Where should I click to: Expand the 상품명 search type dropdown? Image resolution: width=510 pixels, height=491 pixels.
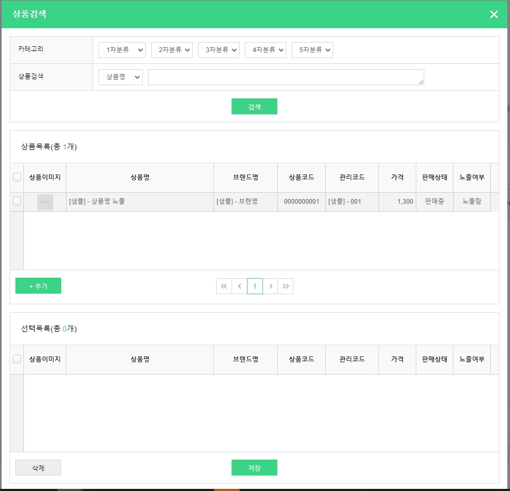click(x=120, y=77)
